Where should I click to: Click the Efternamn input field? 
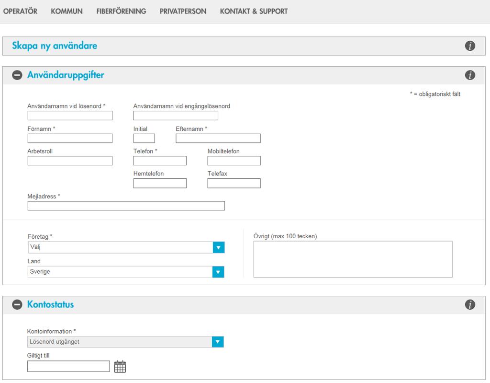tap(218, 138)
